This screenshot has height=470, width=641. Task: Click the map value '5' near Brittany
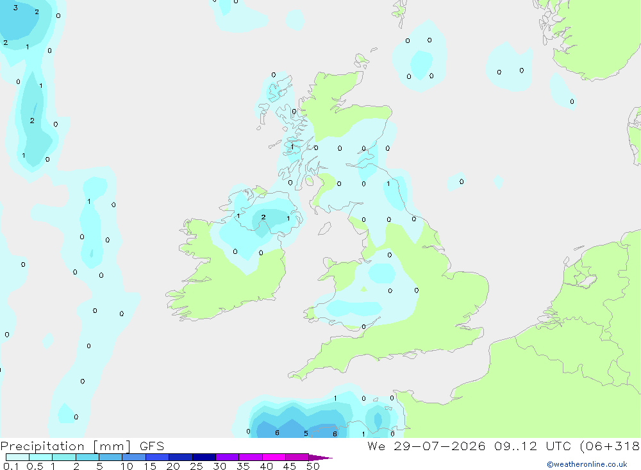point(306,433)
